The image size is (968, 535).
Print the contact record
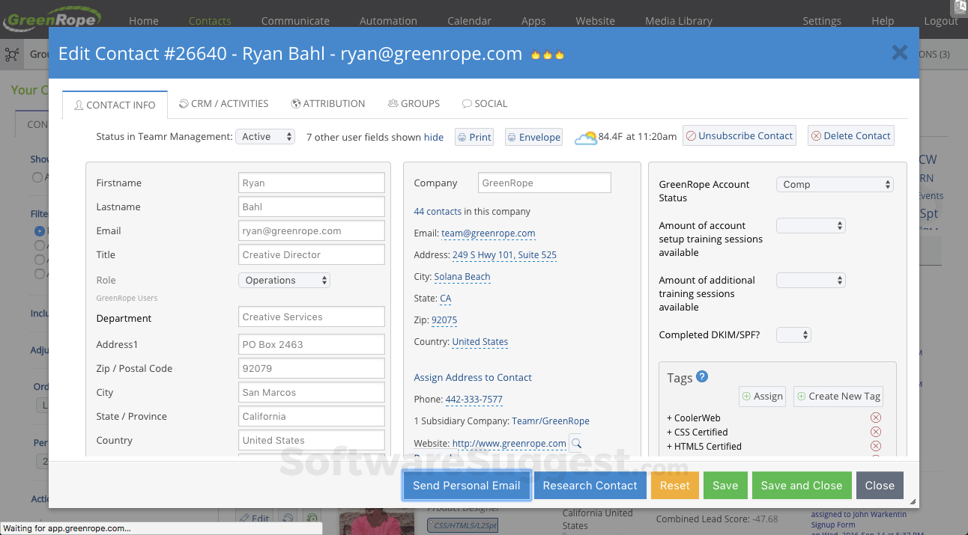click(474, 137)
